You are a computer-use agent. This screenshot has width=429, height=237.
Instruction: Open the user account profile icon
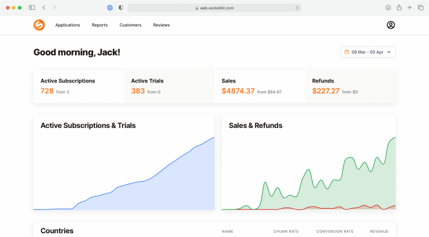click(391, 25)
